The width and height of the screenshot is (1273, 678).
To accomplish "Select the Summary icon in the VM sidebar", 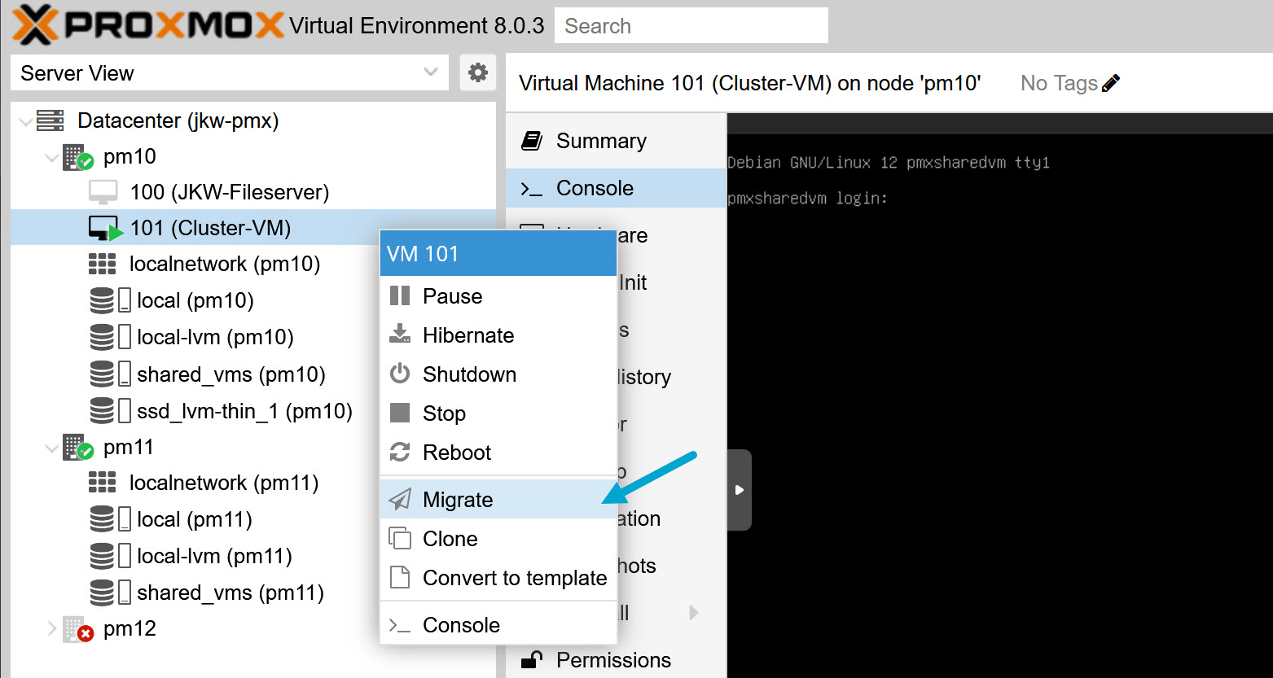I will pos(531,140).
